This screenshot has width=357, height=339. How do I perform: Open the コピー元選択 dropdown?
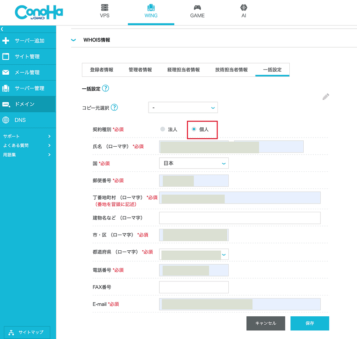pyautogui.click(x=183, y=108)
